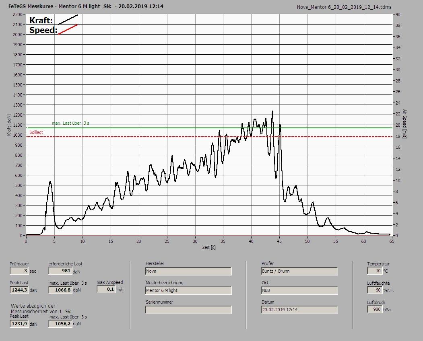This screenshot has width=423, height=341.
Task: Select the max. Last value 1066,8
Action: pos(60,290)
